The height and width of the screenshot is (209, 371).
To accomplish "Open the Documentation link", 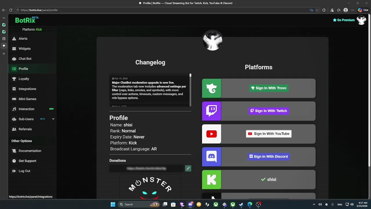I will 30,151.
